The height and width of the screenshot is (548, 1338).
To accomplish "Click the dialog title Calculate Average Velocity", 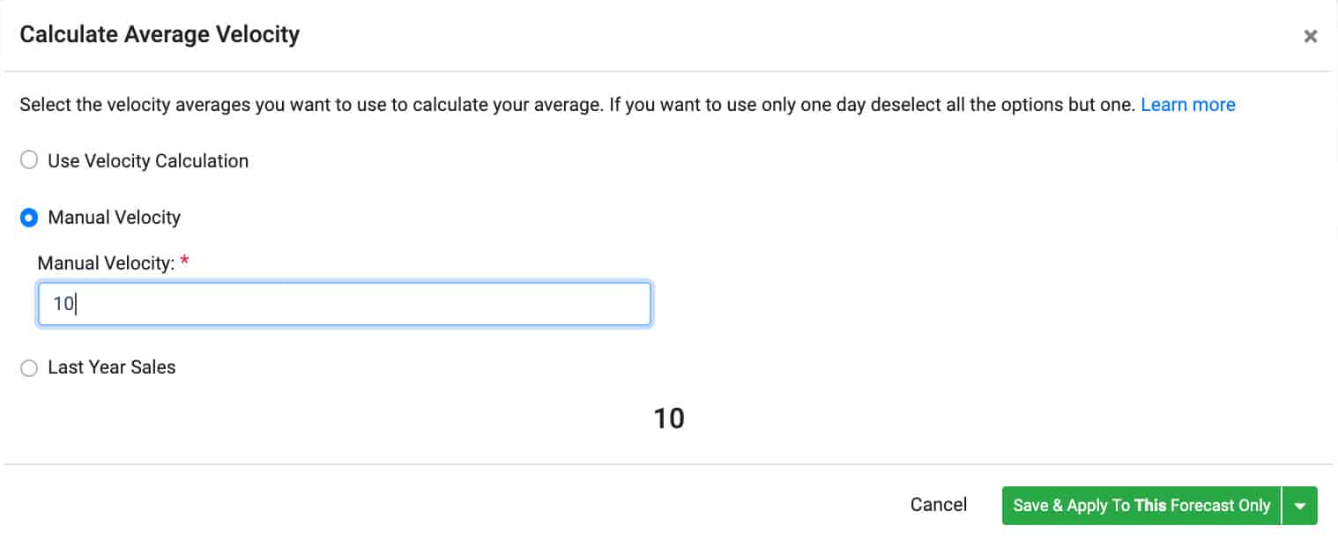I will tap(160, 33).
